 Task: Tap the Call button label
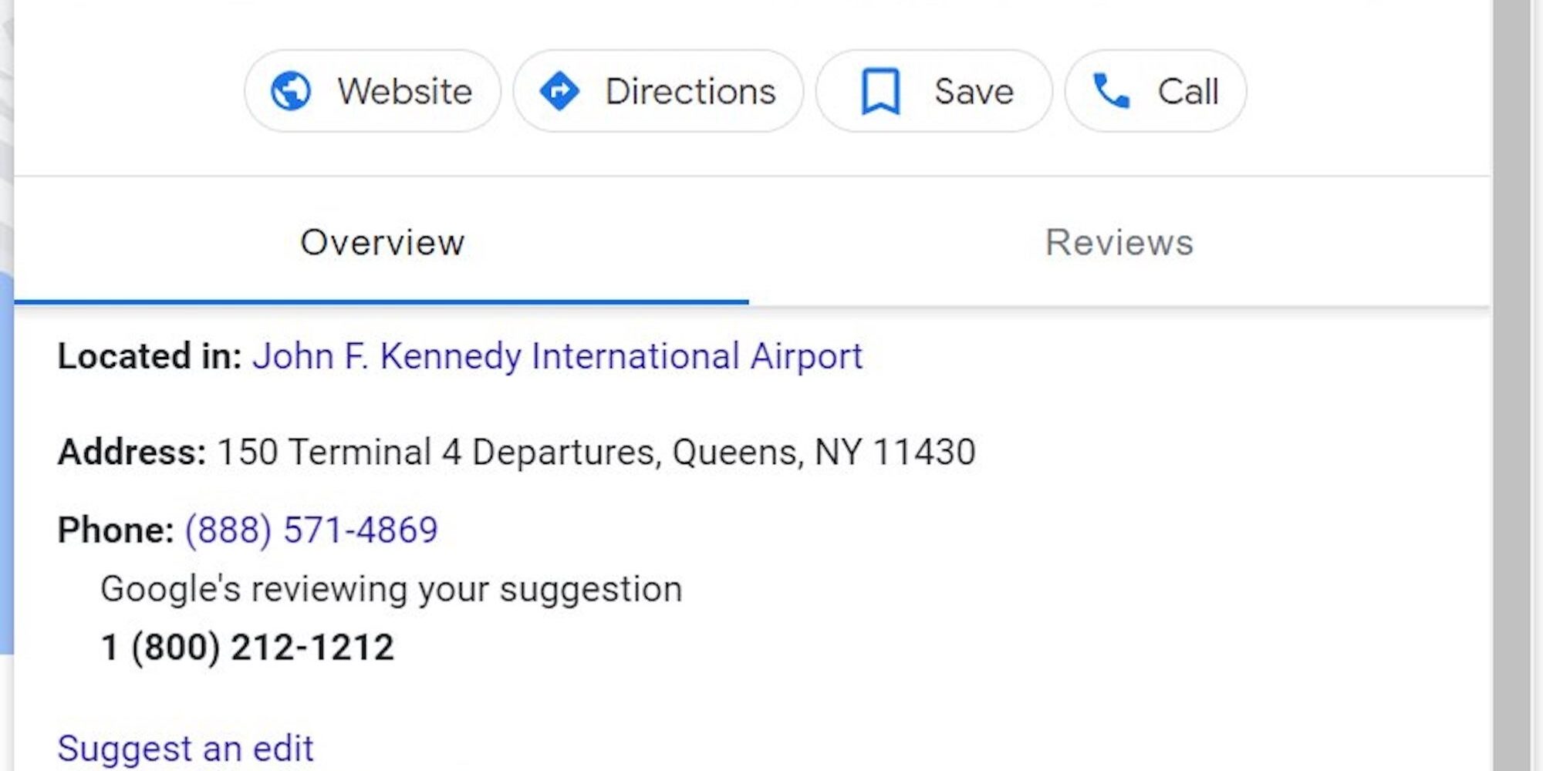tap(1187, 91)
